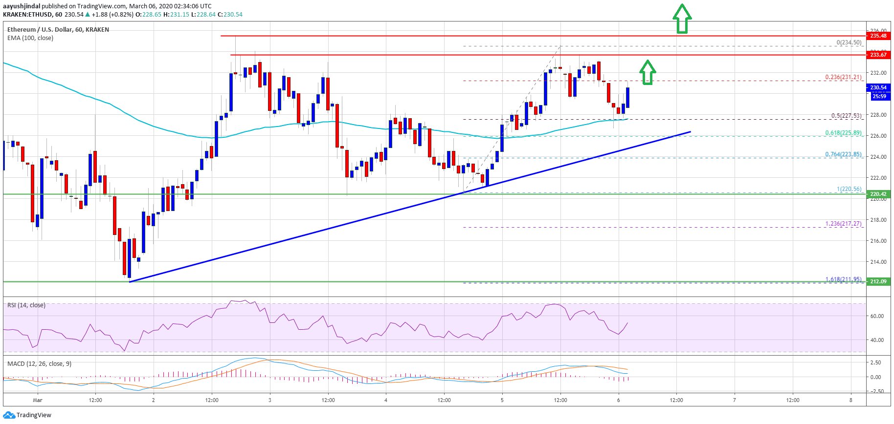Select the 0.5(227.53) Fibonacci label

(x=847, y=116)
